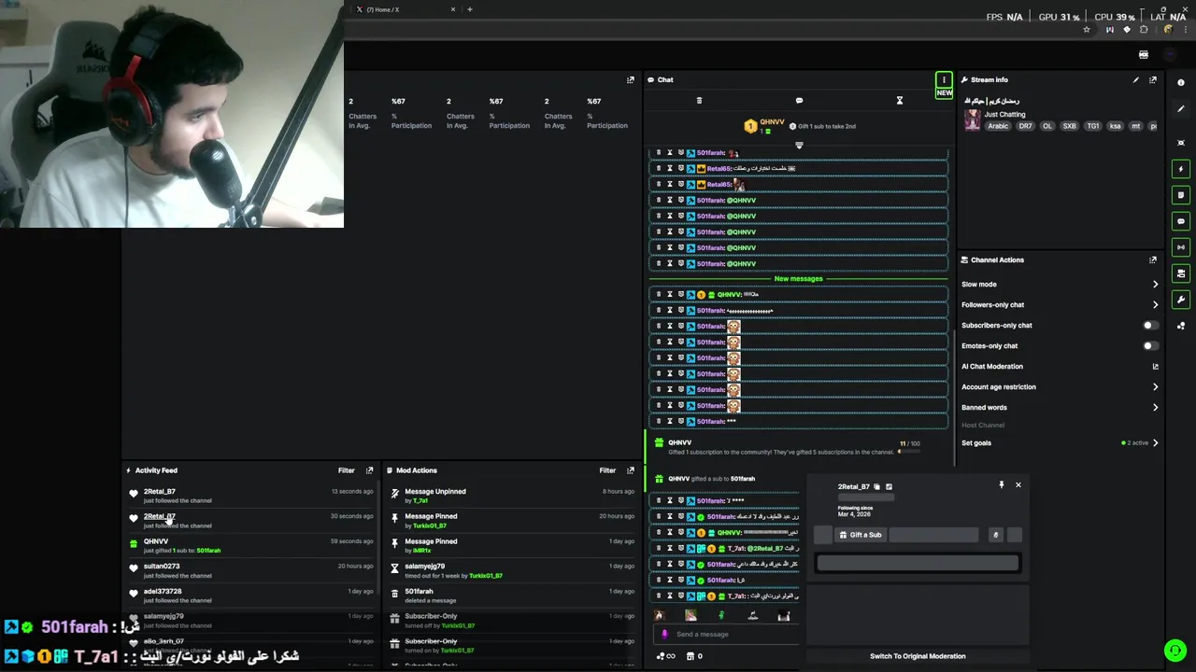The image size is (1196, 672).
Task: Click the Gift a Sub button
Action: coord(861,535)
